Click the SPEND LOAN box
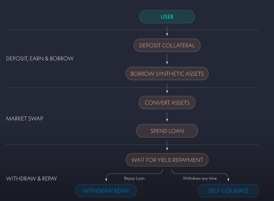This screenshot has height=201, width=274. (167, 131)
